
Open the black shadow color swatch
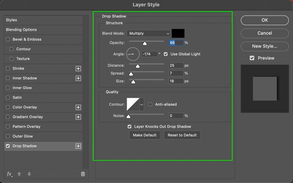(x=178, y=33)
